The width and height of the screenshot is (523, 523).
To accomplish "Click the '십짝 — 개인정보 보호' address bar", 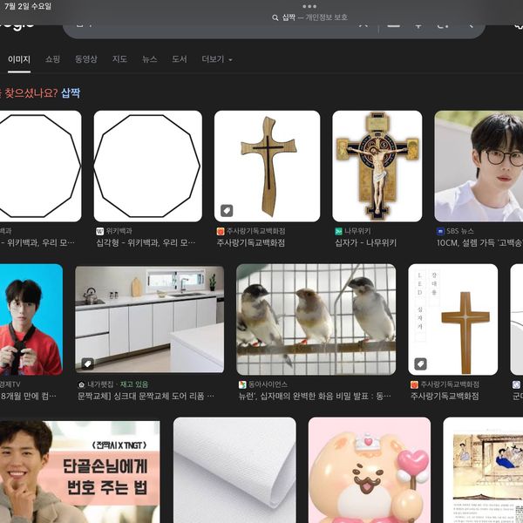I will click(x=309, y=17).
